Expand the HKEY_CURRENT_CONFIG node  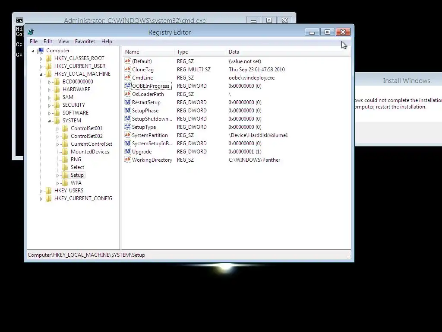[41, 199]
